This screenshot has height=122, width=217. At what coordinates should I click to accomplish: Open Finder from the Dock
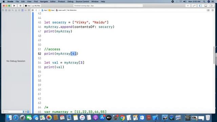pyautogui.click(x=9, y=118)
